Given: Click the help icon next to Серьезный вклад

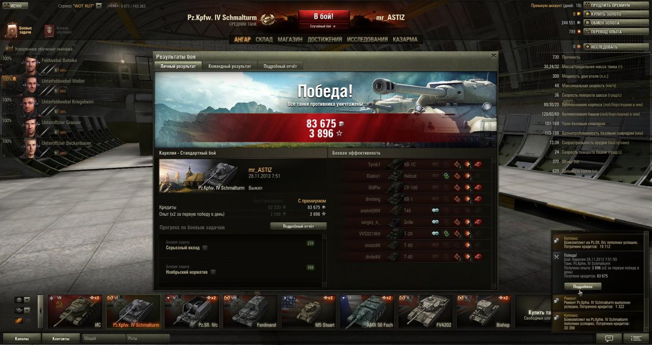Looking at the screenshot, I should click(205, 248).
